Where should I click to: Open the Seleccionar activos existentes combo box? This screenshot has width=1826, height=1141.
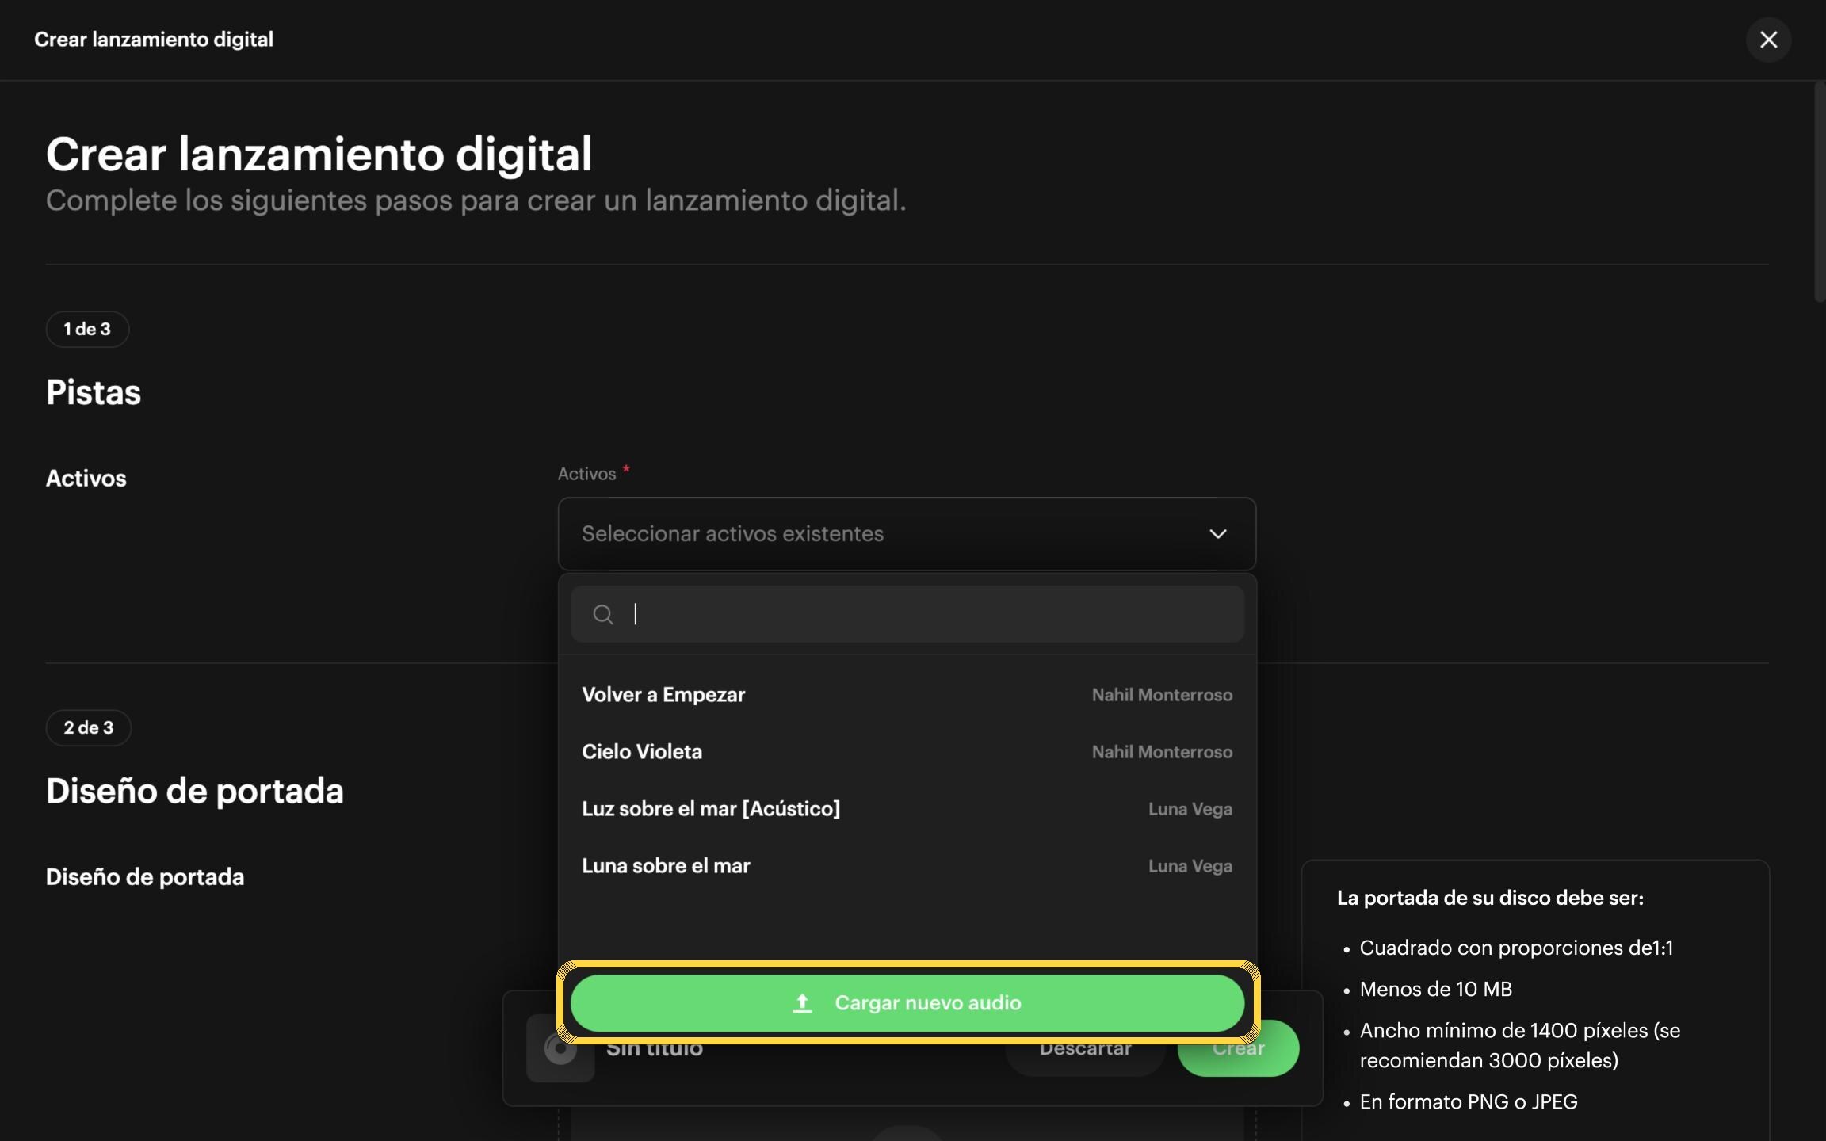[x=907, y=534]
